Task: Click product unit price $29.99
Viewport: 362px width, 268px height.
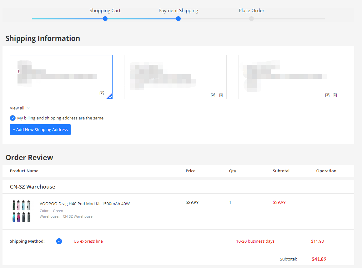Action: (192, 202)
